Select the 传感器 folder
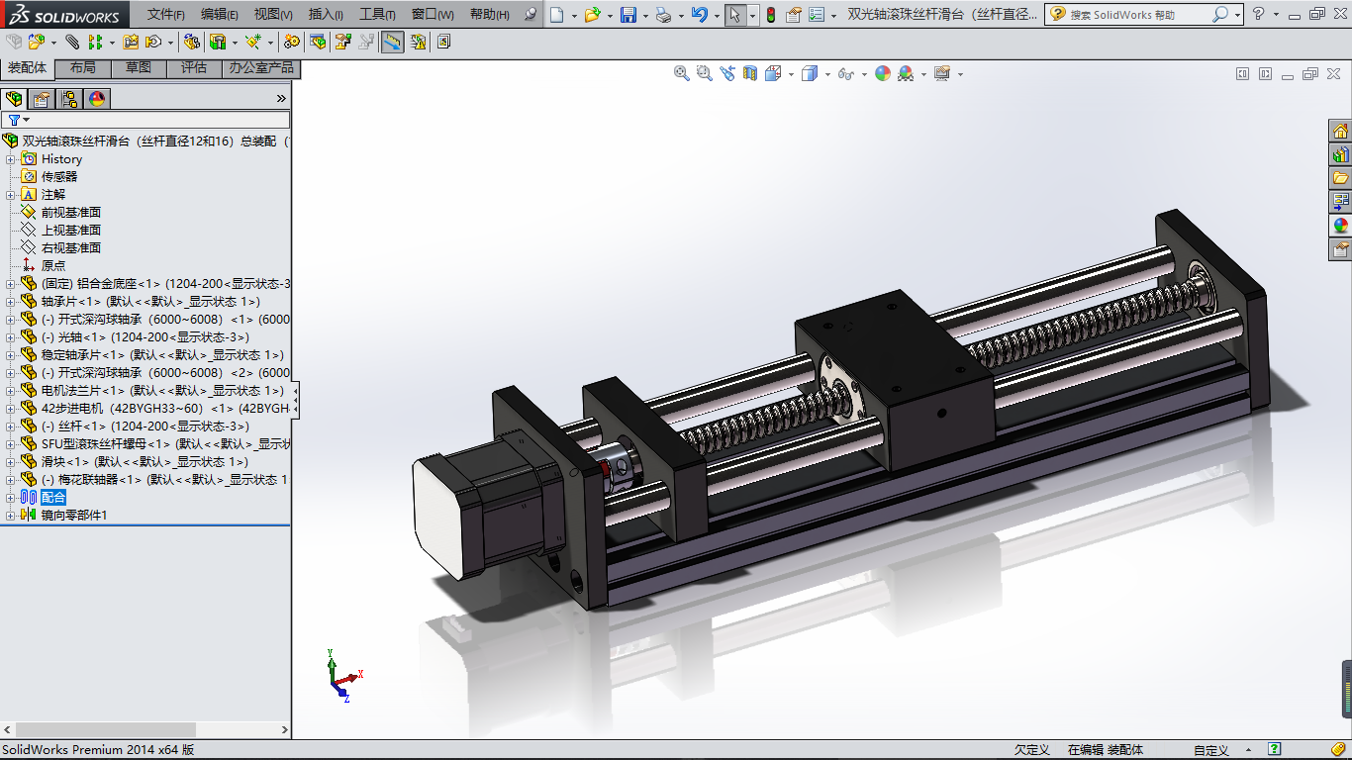 coord(59,177)
